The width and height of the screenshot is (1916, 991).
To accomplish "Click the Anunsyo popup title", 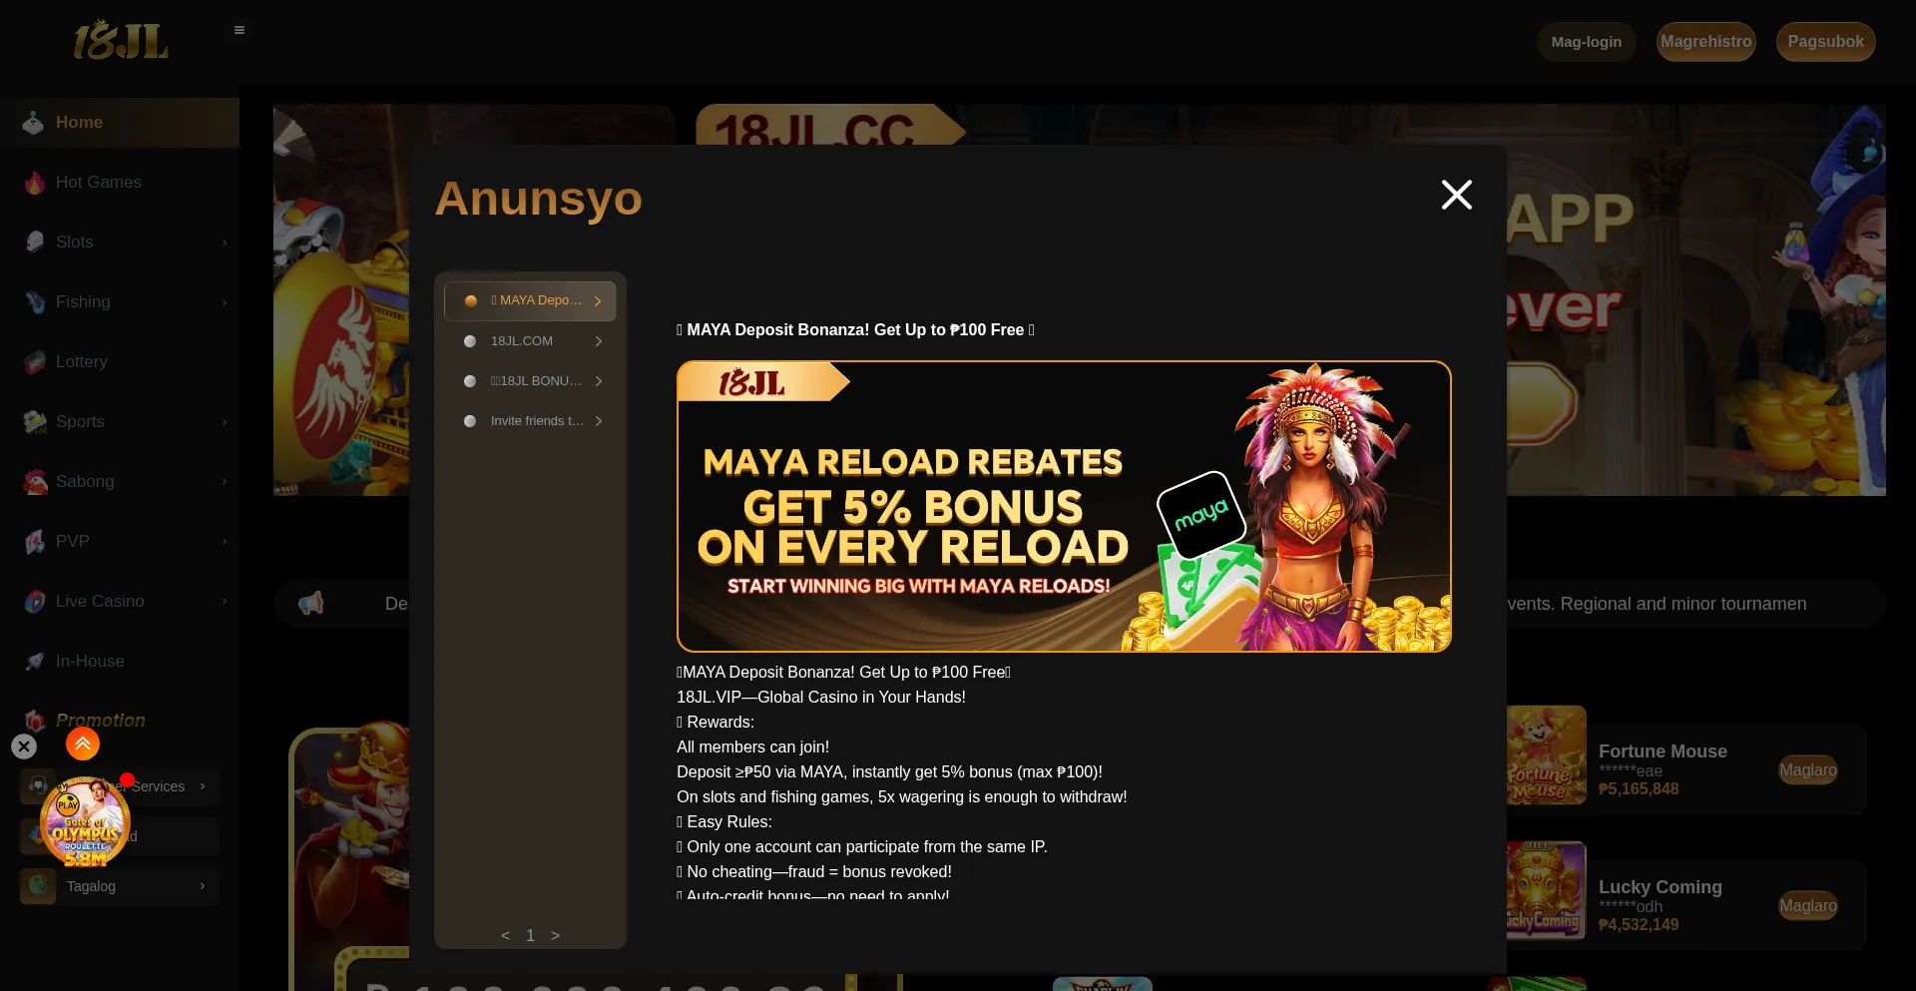I will click(539, 199).
